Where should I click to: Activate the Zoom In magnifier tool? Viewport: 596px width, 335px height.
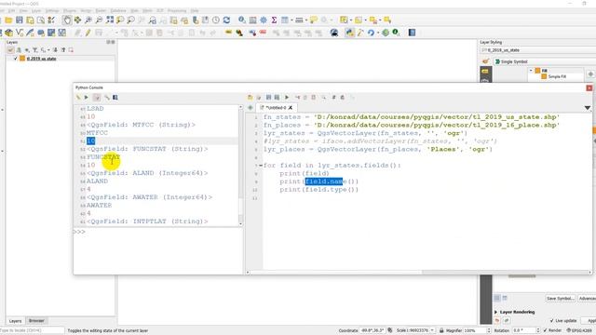pyautogui.click(x=88, y=20)
